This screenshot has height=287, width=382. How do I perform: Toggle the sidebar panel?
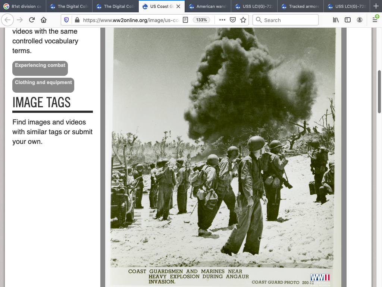click(348, 20)
